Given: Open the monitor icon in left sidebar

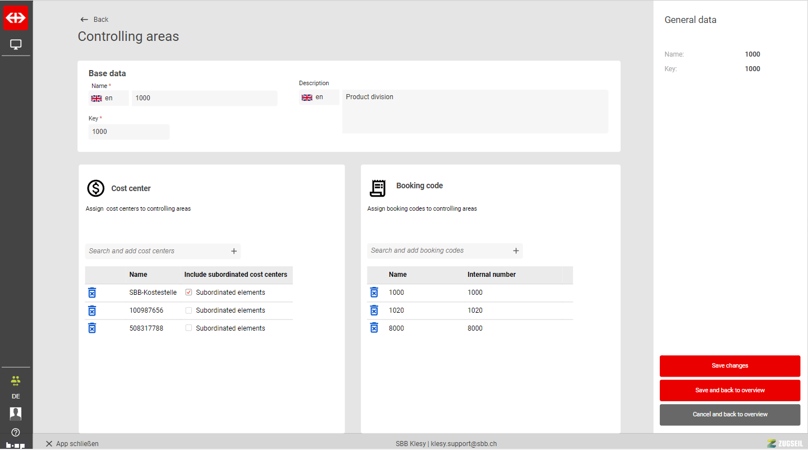Looking at the screenshot, I should [x=16, y=44].
